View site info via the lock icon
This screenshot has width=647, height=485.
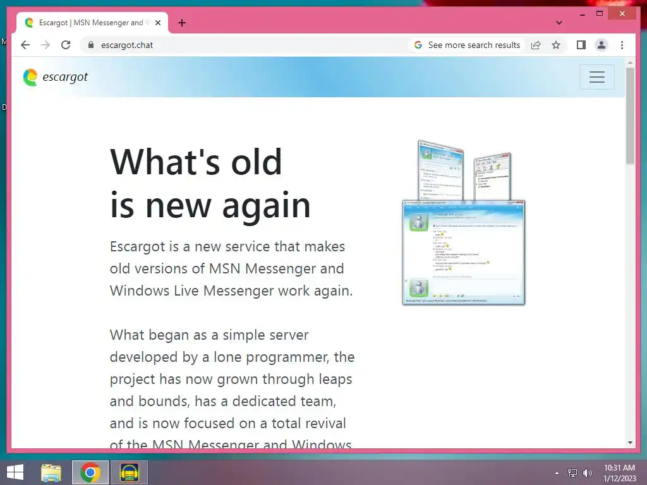tap(91, 45)
